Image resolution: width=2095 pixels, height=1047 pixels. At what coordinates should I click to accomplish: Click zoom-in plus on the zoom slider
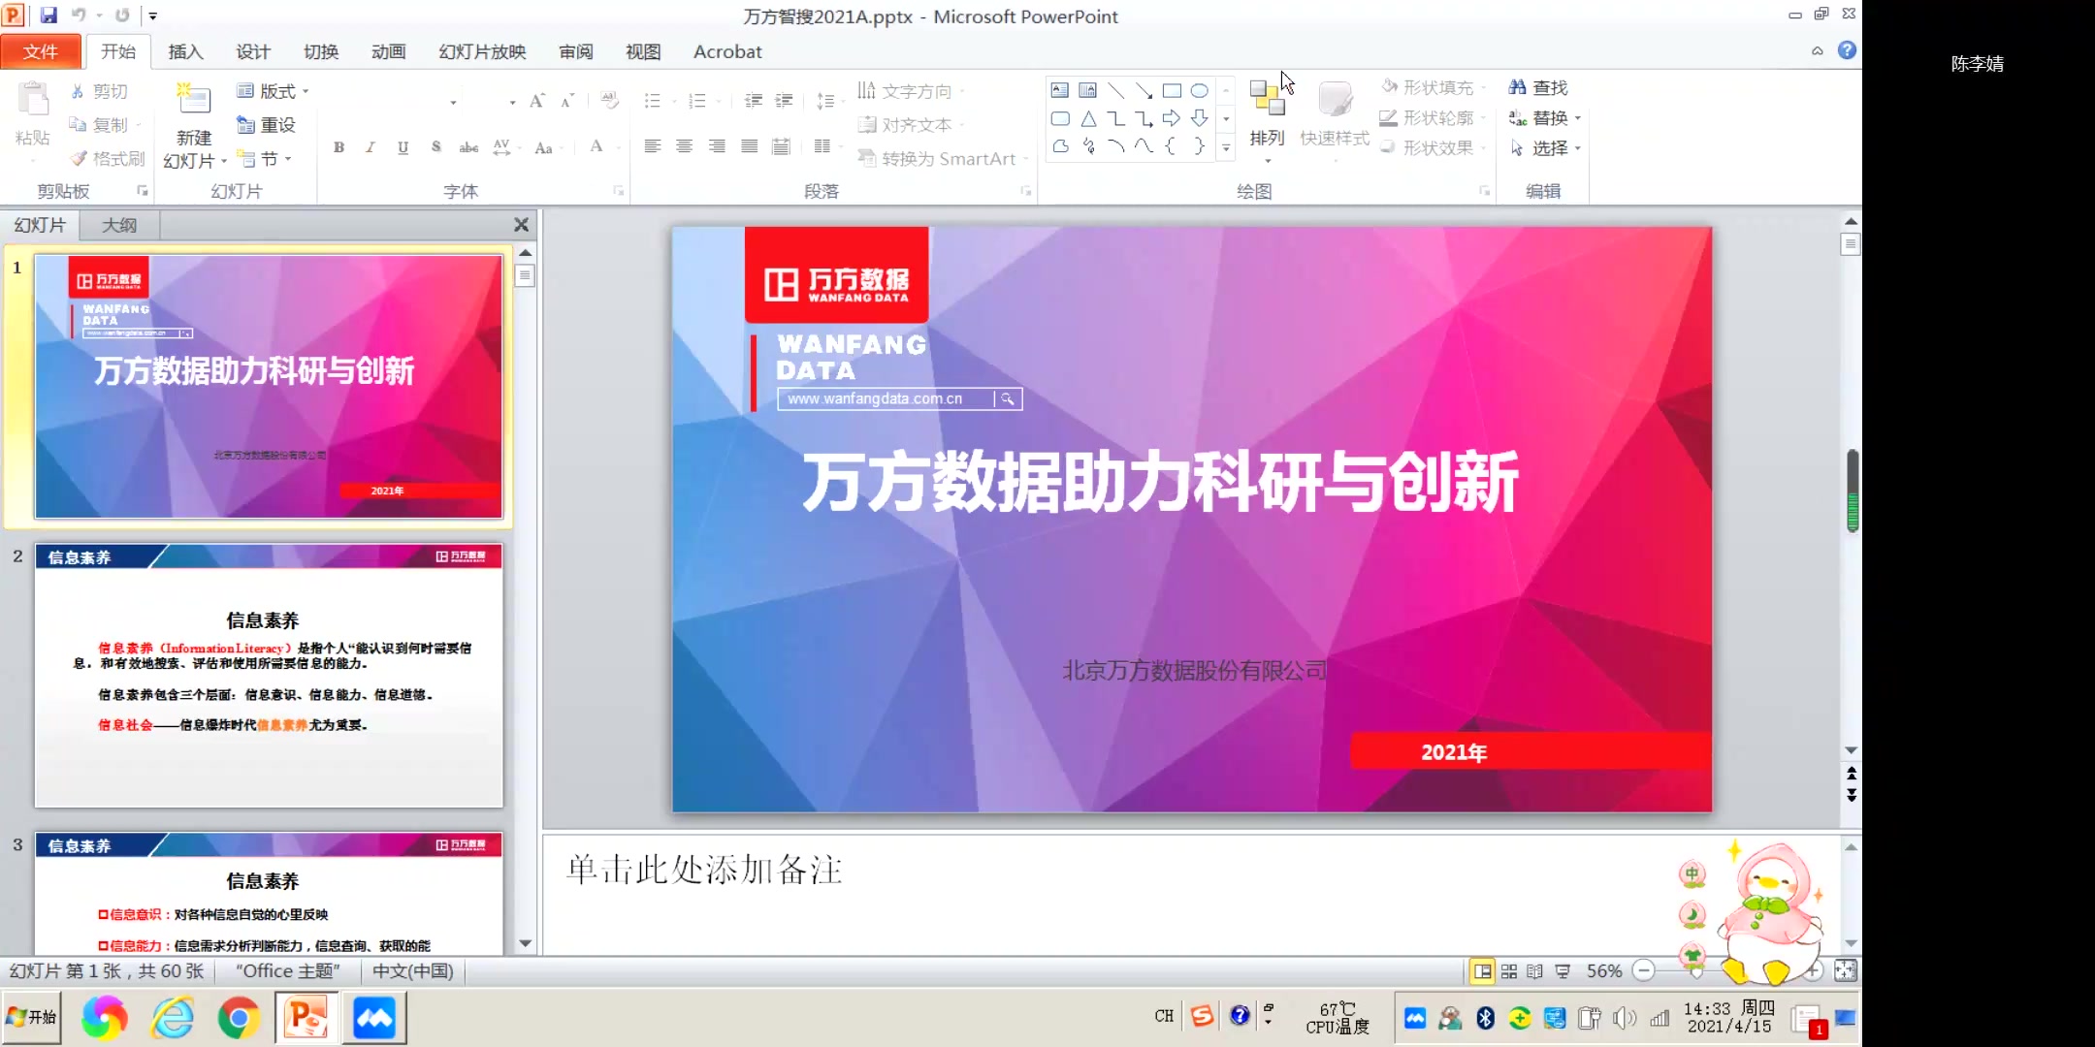(x=1812, y=970)
